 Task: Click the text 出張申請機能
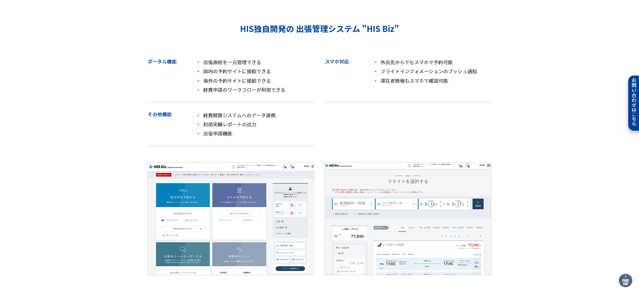tap(218, 134)
